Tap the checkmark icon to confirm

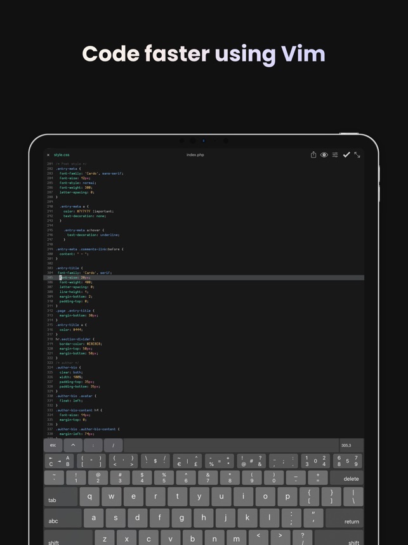(x=346, y=155)
